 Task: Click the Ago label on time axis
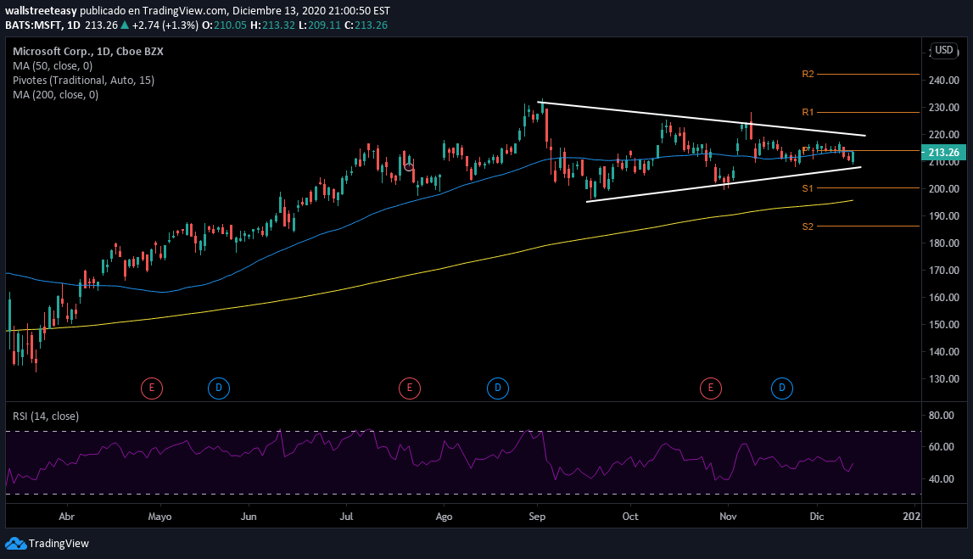tap(444, 517)
